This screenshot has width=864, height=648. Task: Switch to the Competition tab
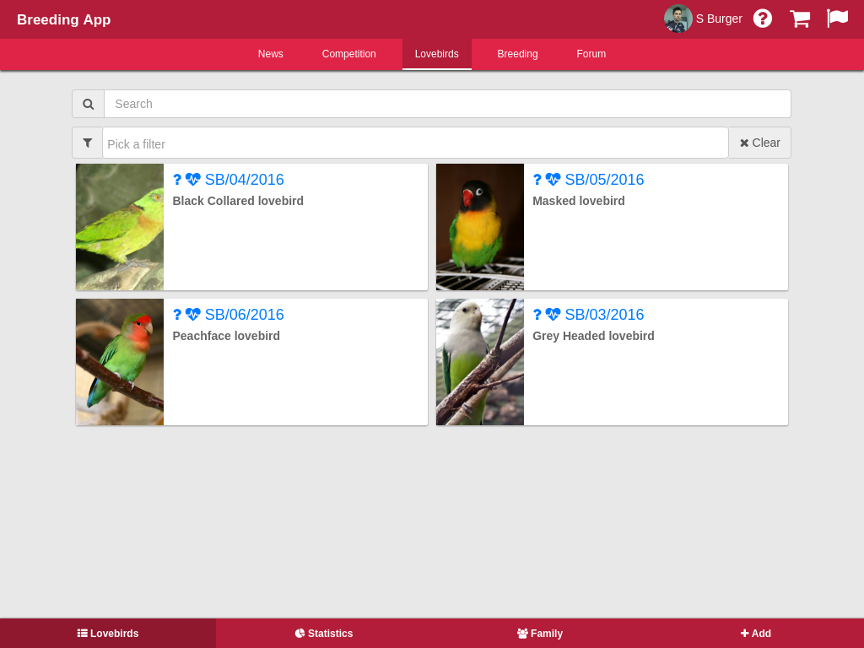tap(348, 54)
